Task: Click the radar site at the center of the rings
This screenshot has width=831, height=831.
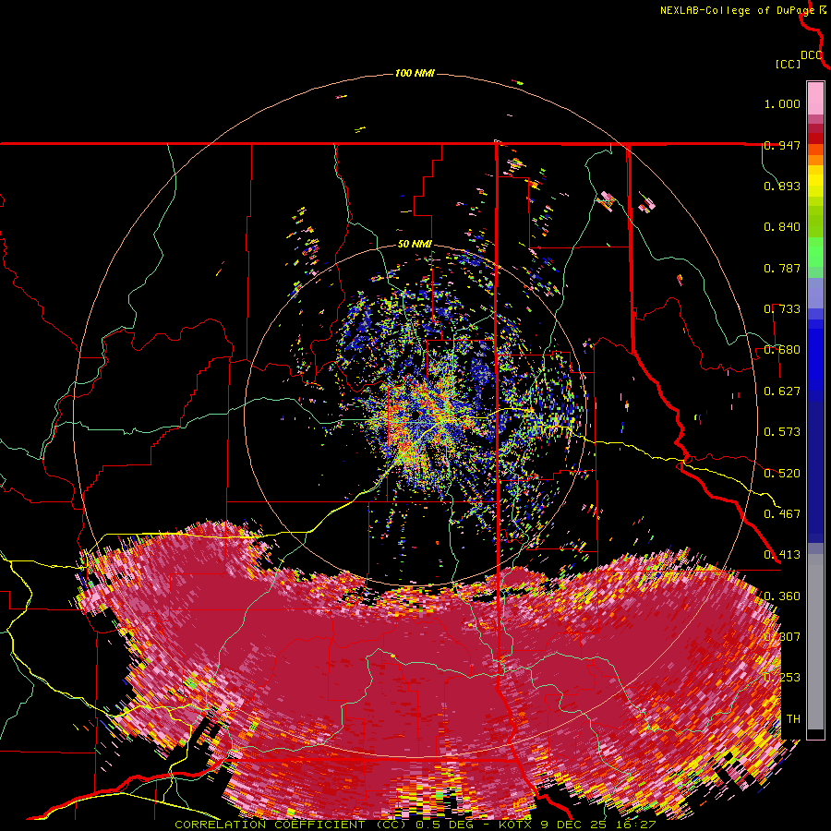Action: [415, 415]
